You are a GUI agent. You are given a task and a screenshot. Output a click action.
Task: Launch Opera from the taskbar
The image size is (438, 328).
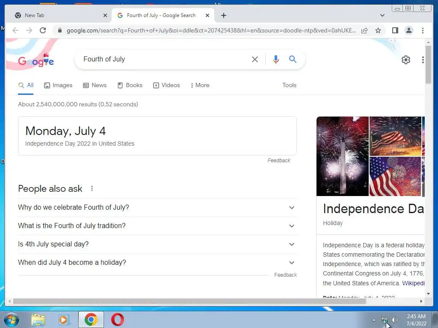pos(118,319)
